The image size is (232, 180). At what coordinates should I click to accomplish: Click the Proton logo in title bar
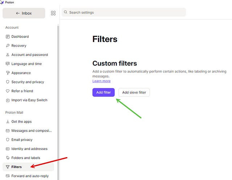tap(2, 2)
